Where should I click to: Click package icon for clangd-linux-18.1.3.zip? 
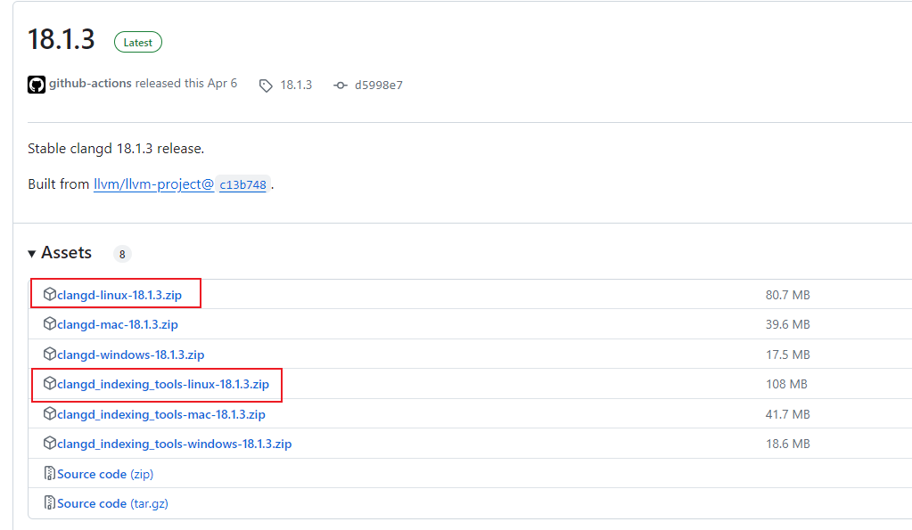49,294
